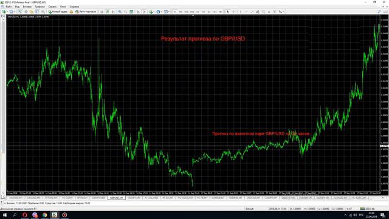Show the Data Window panel

click(x=26, y=12)
